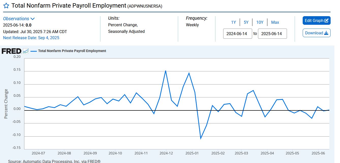Switch to the 10Y time range
Viewport: 340px width, 163px height.
(260, 22)
